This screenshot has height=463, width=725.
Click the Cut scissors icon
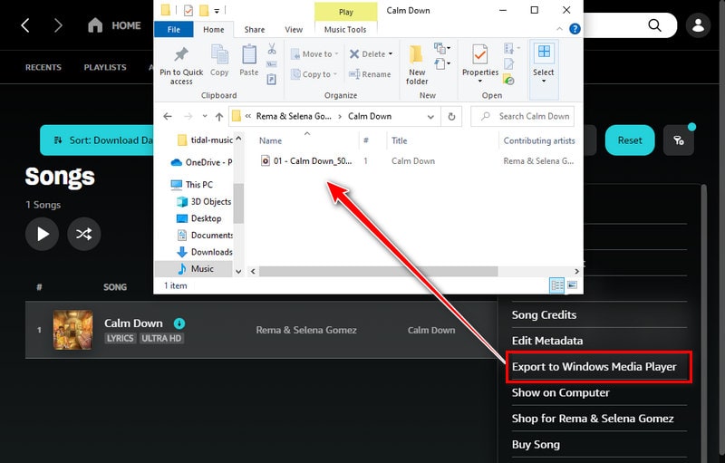pos(272,49)
